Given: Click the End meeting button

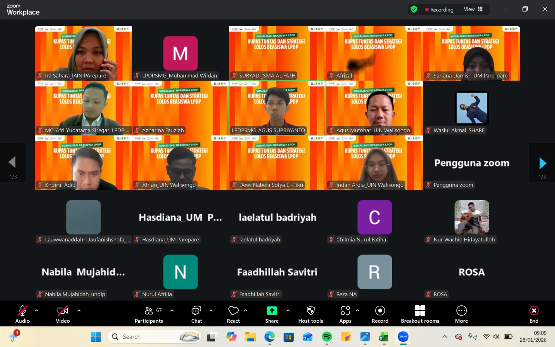Looking at the screenshot, I should tap(534, 314).
